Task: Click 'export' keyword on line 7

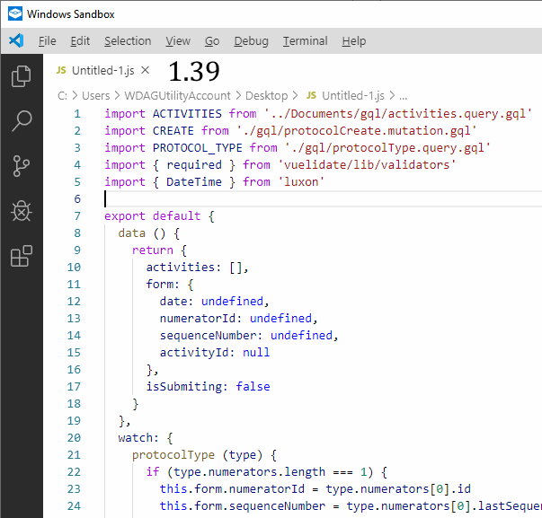Action: (x=125, y=216)
